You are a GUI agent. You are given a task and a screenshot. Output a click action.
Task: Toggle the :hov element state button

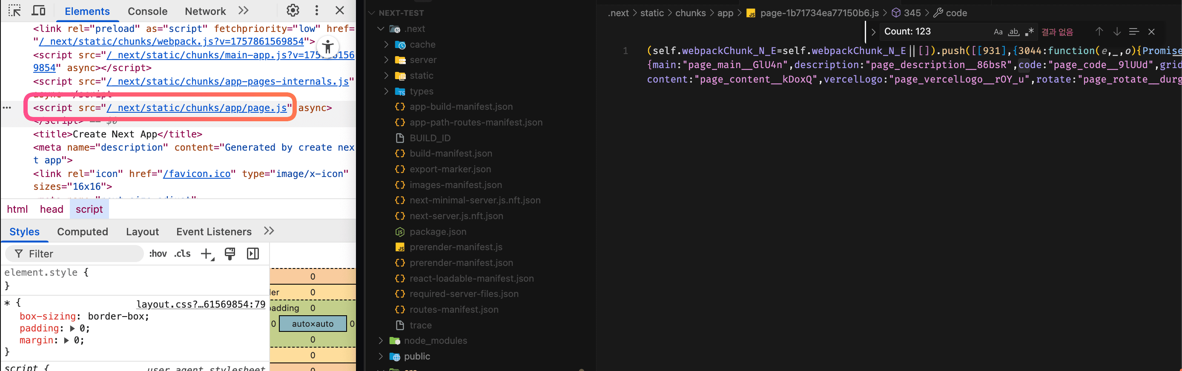pyautogui.click(x=158, y=254)
